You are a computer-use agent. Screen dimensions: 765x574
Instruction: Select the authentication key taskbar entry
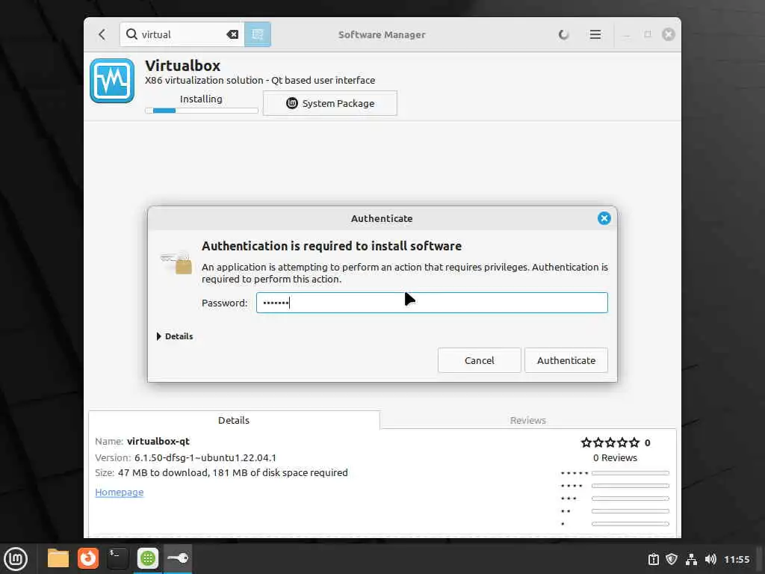coord(178,558)
